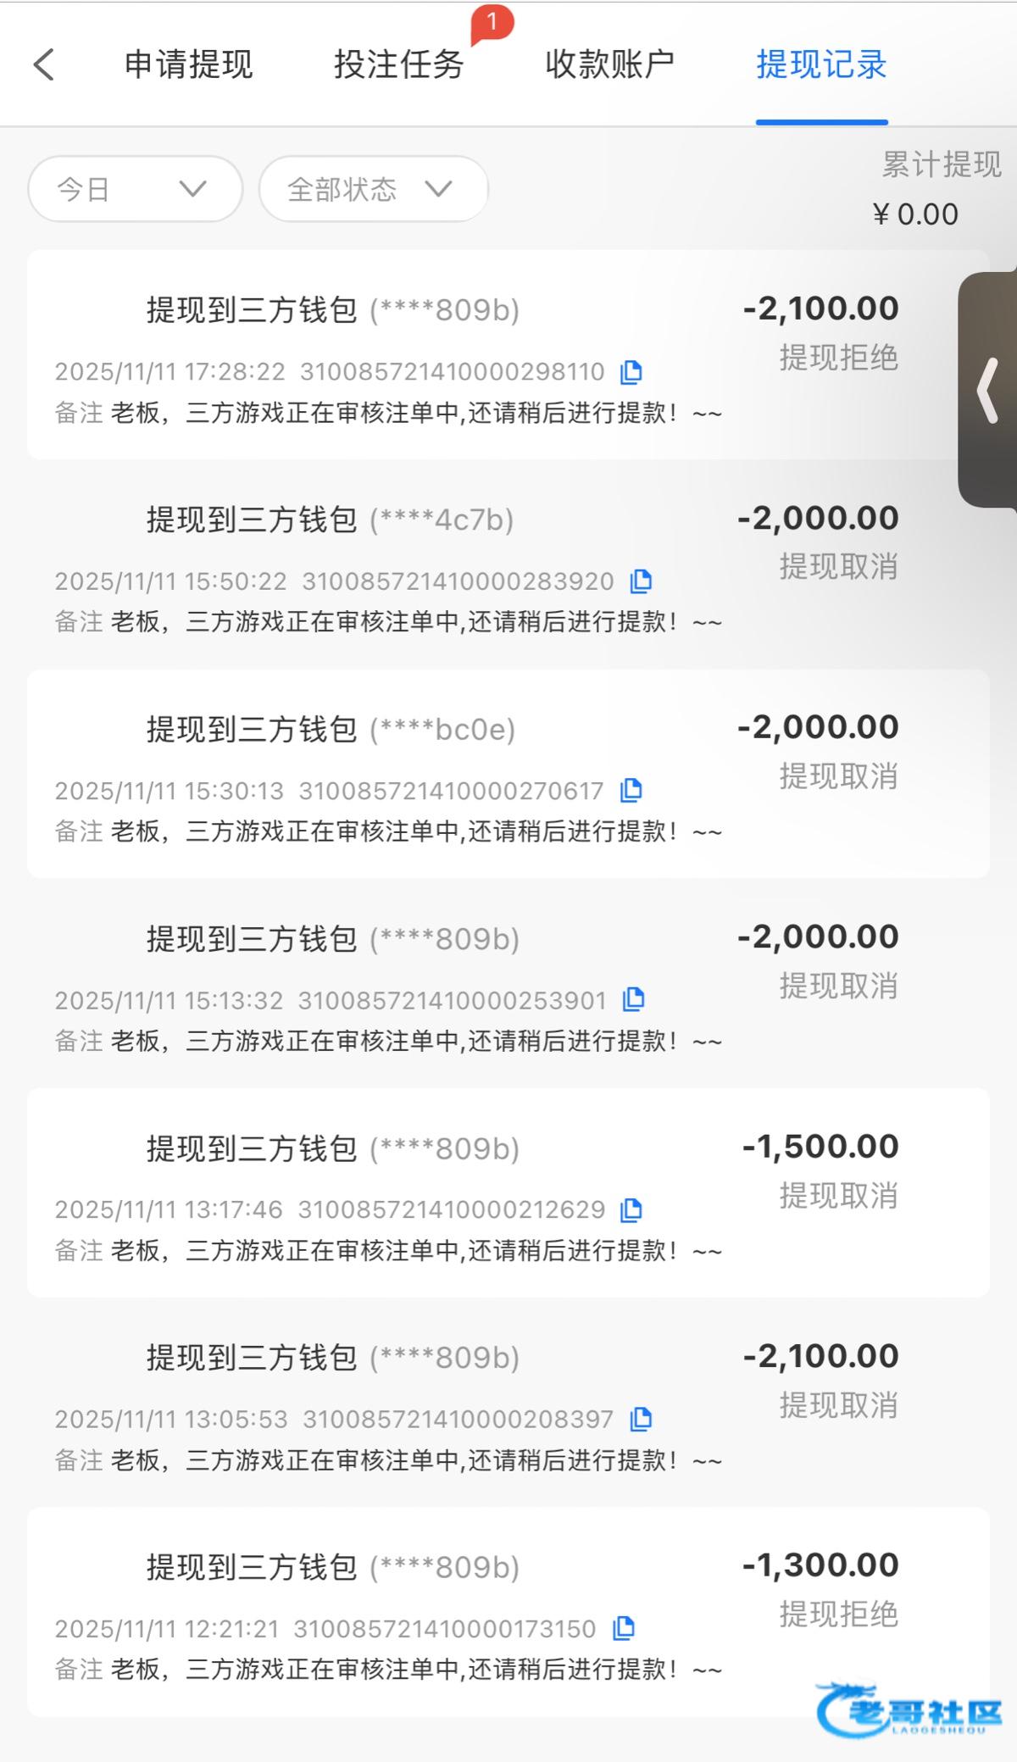
Task: Select the 提现记录 tab
Action: (x=821, y=64)
